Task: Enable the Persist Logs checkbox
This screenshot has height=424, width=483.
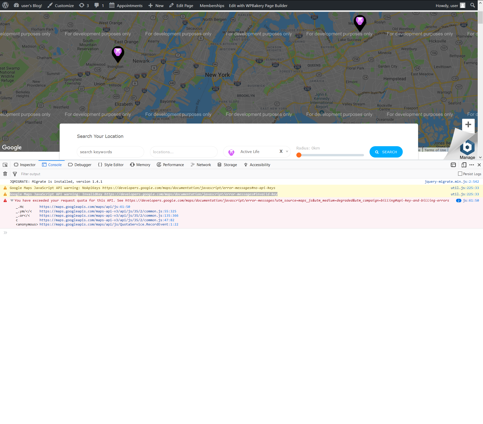Action: pos(460,174)
